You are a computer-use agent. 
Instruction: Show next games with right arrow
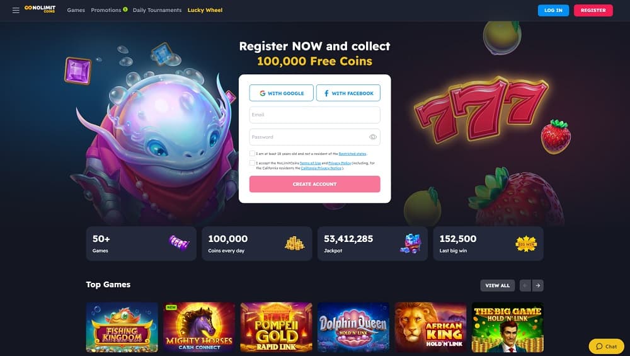coord(537,285)
